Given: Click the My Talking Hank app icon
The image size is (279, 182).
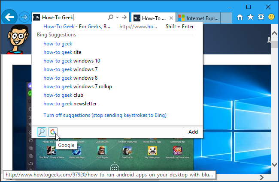Looking at the screenshot, I should pos(152,151).
